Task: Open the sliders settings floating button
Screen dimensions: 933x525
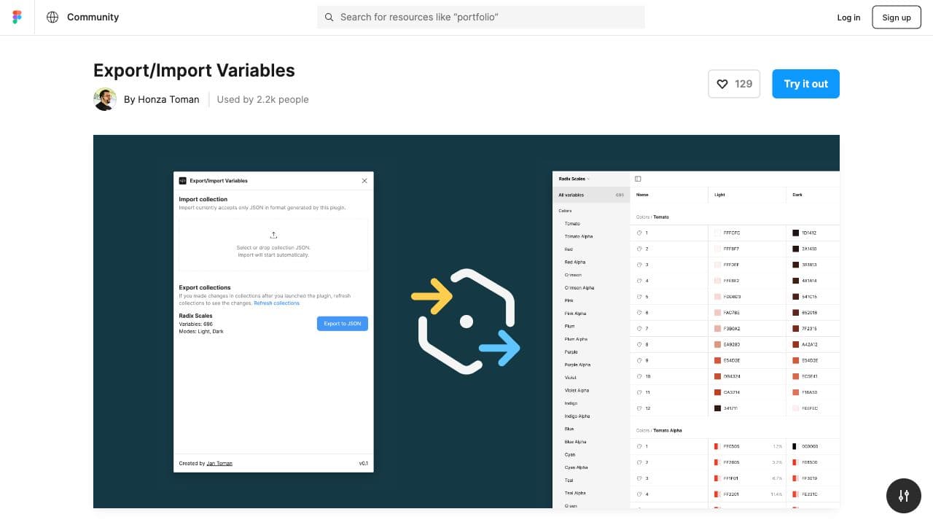Action: (x=904, y=496)
